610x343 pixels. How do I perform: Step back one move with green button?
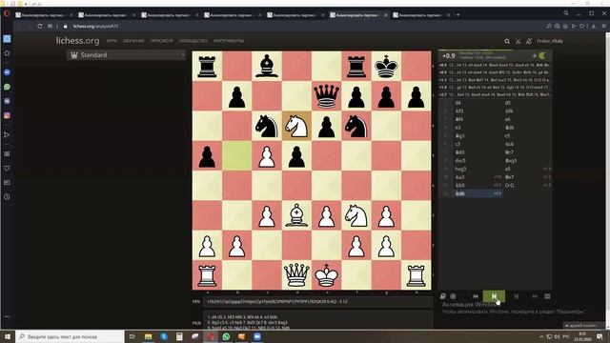pos(494,296)
